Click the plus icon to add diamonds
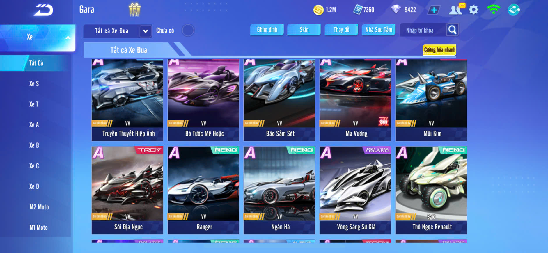 [x=434, y=10]
